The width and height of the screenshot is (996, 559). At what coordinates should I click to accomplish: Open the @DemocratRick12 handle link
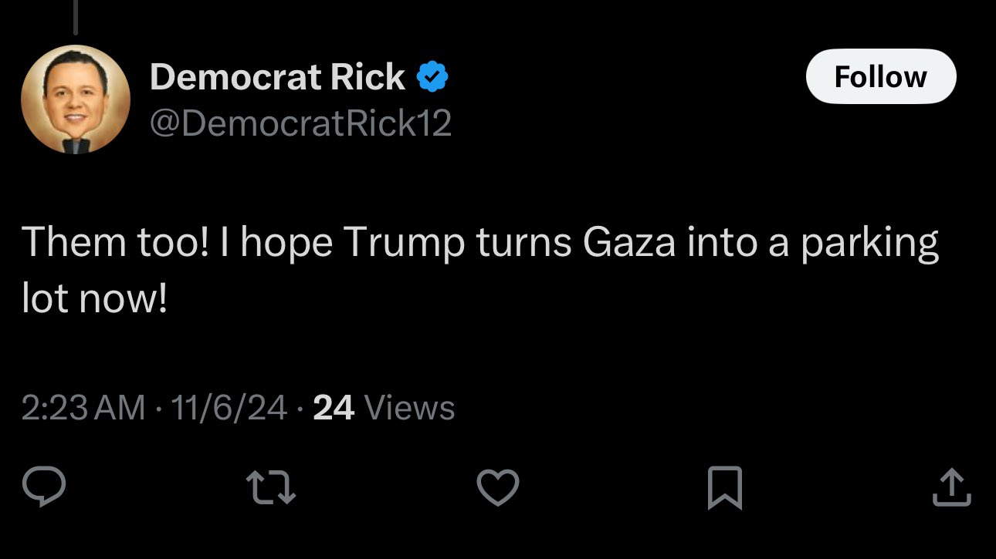(300, 123)
